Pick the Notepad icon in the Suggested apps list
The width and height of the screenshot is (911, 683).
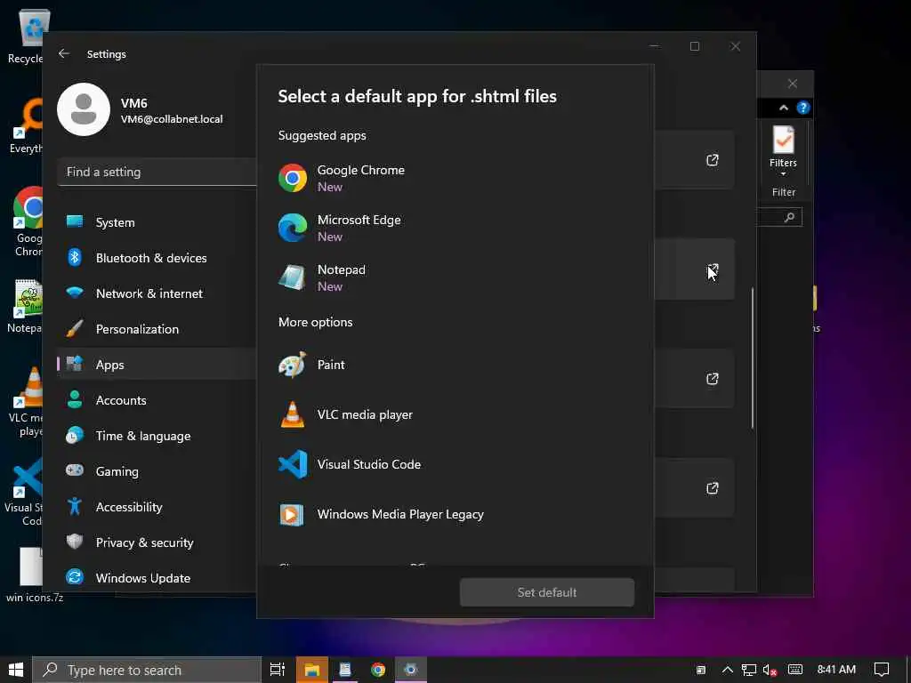pyautogui.click(x=292, y=277)
